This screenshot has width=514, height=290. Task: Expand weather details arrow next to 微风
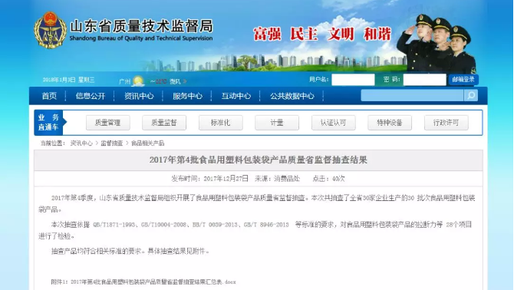pyautogui.click(x=185, y=81)
